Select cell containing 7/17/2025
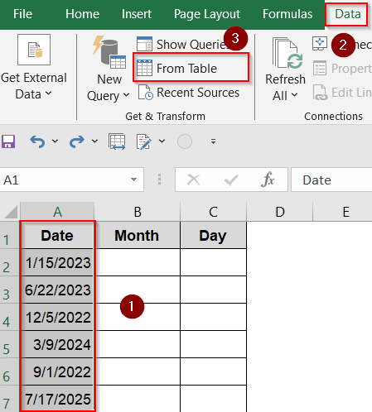This screenshot has height=412, width=372. [57, 399]
